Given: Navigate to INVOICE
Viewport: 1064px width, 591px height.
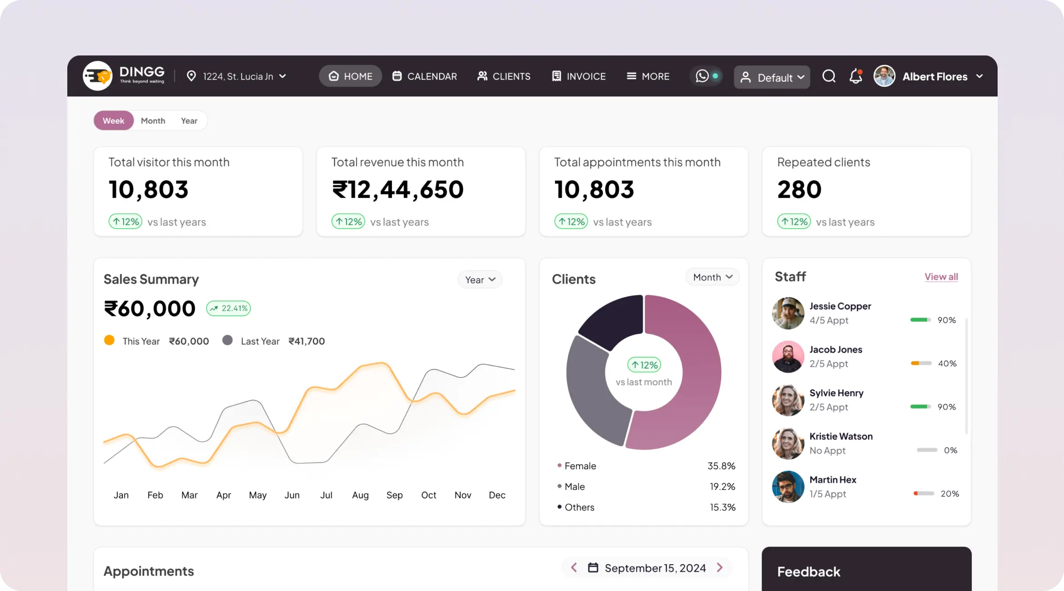Looking at the screenshot, I should (x=579, y=76).
